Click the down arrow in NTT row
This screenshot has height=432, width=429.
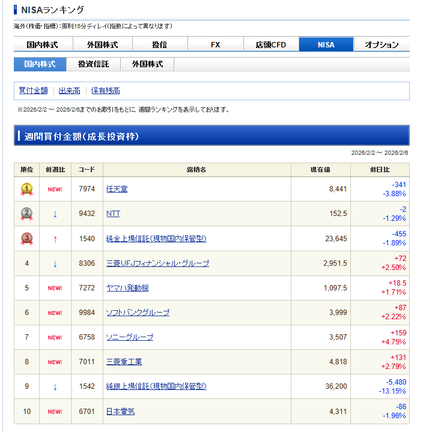click(x=55, y=214)
